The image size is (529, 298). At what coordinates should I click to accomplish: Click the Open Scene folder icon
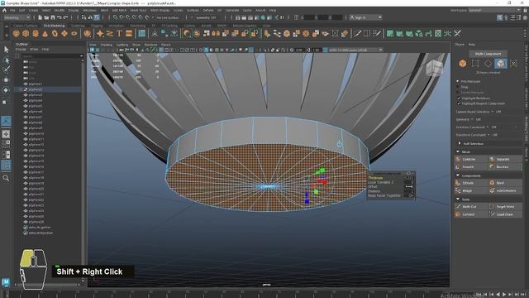click(x=46, y=17)
